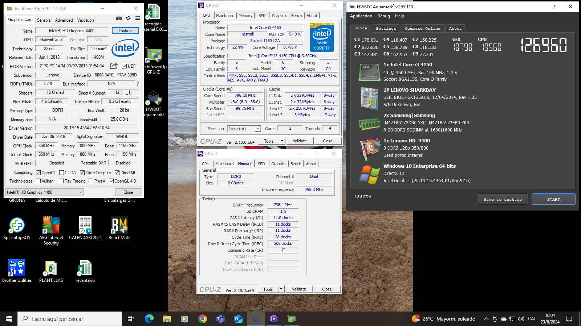Click the Intel Core i3 logo in CPU-Z

tap(322, 37)
